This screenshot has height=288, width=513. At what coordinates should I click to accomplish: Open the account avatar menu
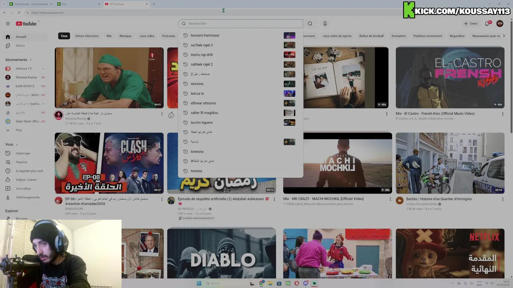point(500,24)
